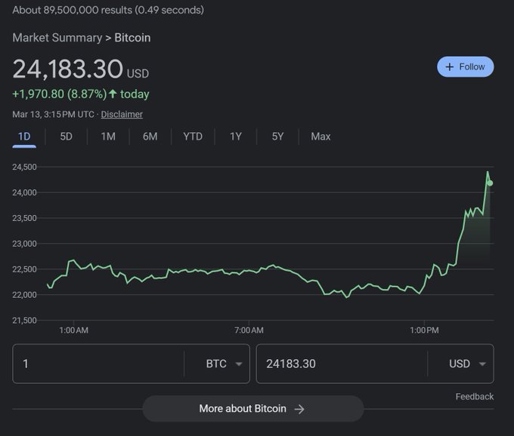Image resolution: width=514 pixels, height=436 pixels.
Task: Show the 1Y chart range
Action: click(x=236, y=137)
